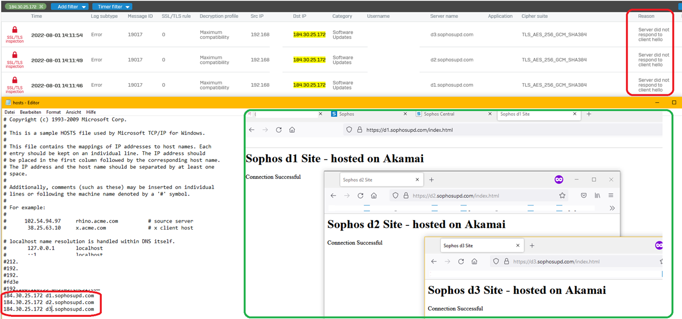Select the Cipher suite column header
This screenshot has height=319, width=682.
coord(535,17)
